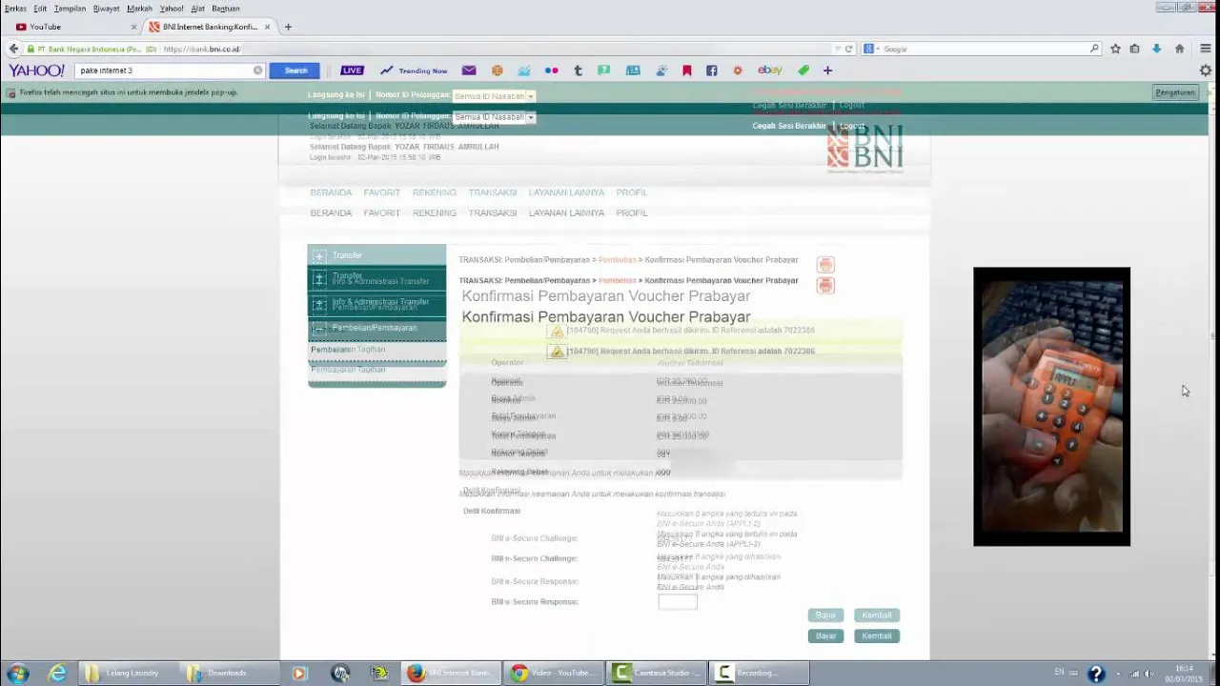
Task: Open Yahoo Mail envelope icon
Action: point(469,71)
